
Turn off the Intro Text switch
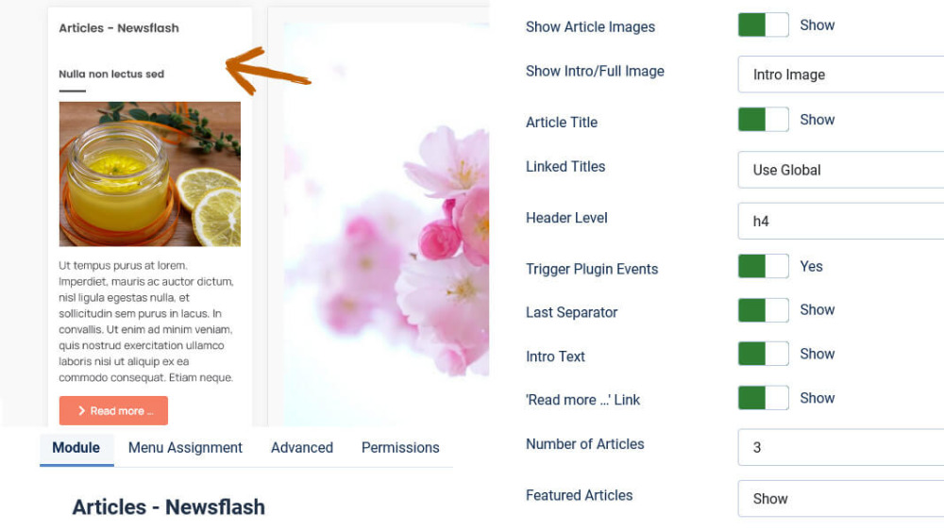(764, 355)
